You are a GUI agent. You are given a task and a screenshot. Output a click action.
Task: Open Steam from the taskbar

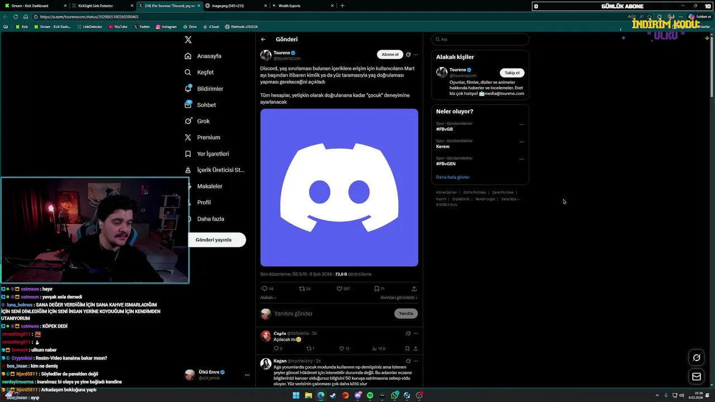click(333, 395)
